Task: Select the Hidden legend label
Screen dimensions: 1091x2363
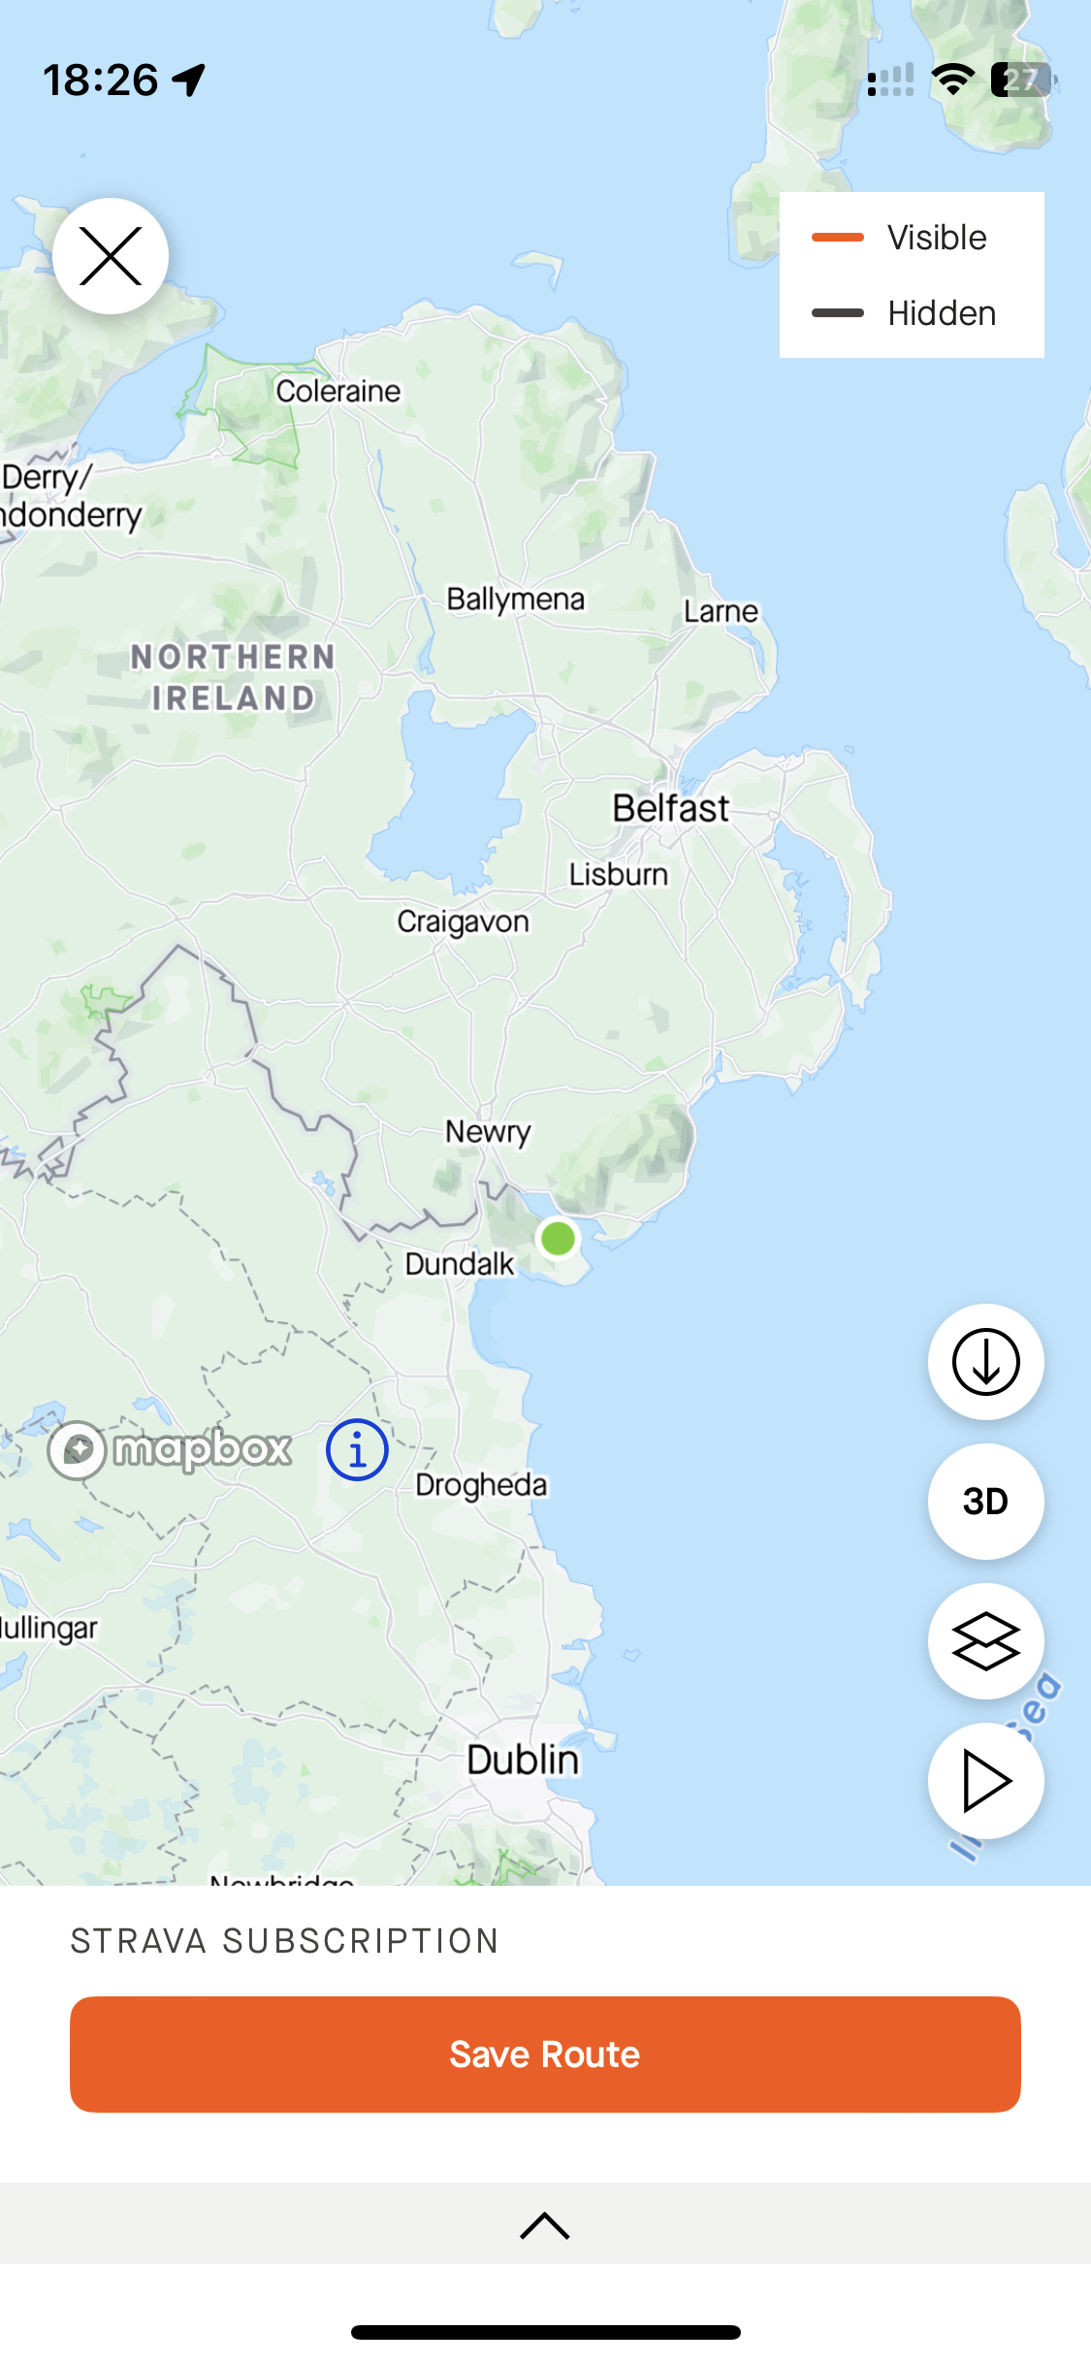Action: click(942, 313)
